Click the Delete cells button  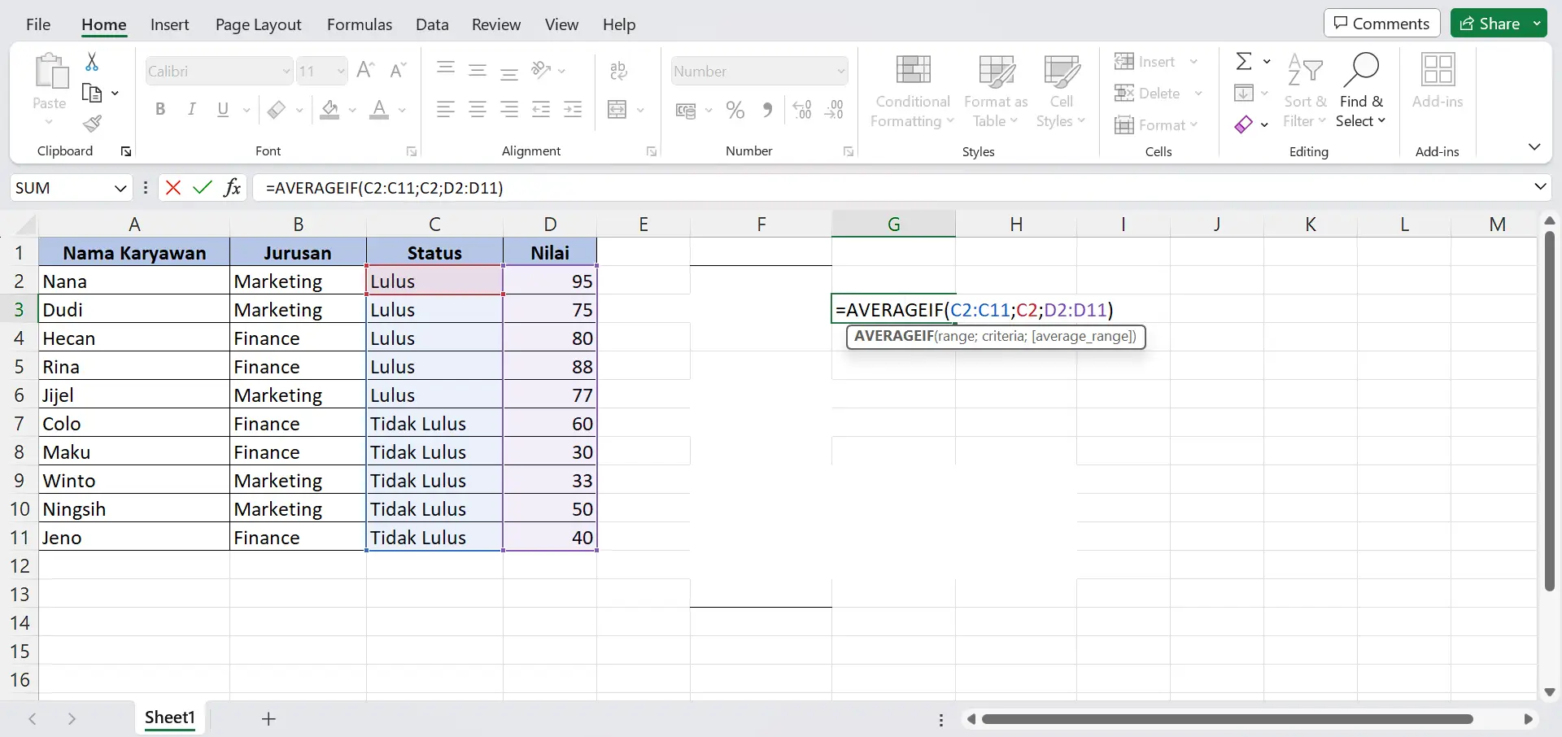(x=1148, y=93)
